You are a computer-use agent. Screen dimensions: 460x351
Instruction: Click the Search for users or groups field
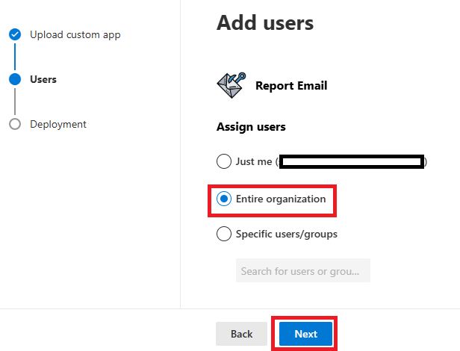[302, 270]
